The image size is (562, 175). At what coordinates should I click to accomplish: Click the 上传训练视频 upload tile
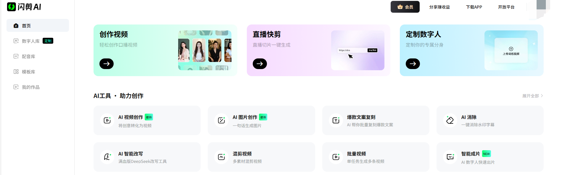click(511, 50)
